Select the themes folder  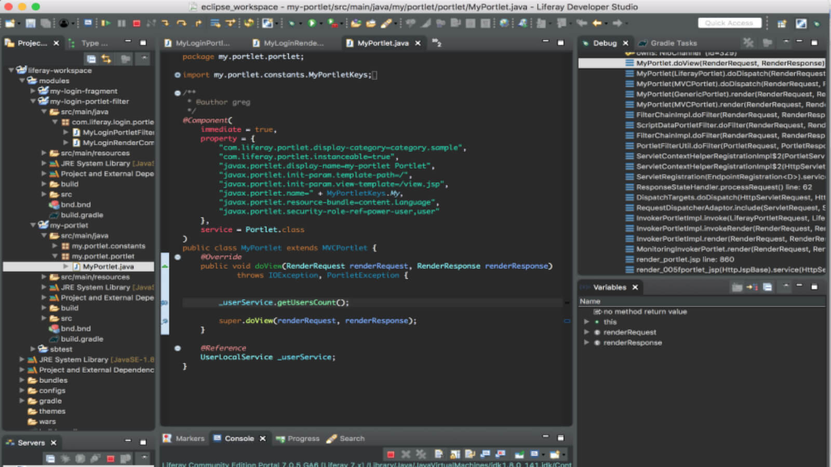[52, 411]
